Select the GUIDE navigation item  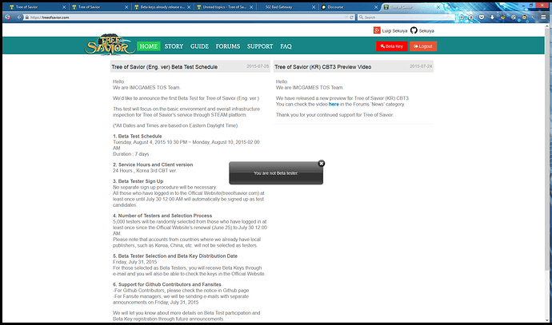[x=199, y=46]
